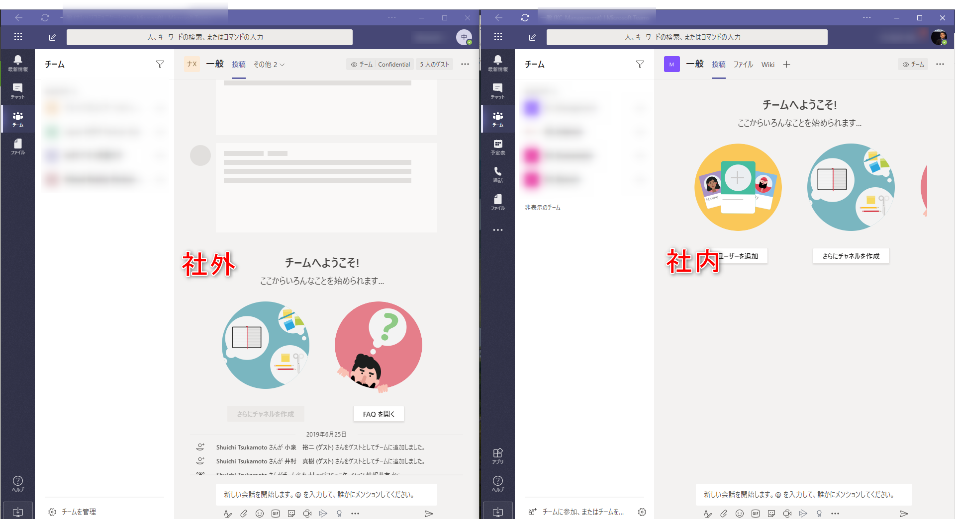The image size is (955, 519).
Task: Click 5 人のゲスト badge
Action: (434, 65)
